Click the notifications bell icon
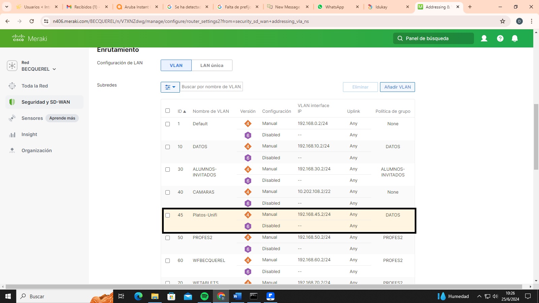 [514, 38]
